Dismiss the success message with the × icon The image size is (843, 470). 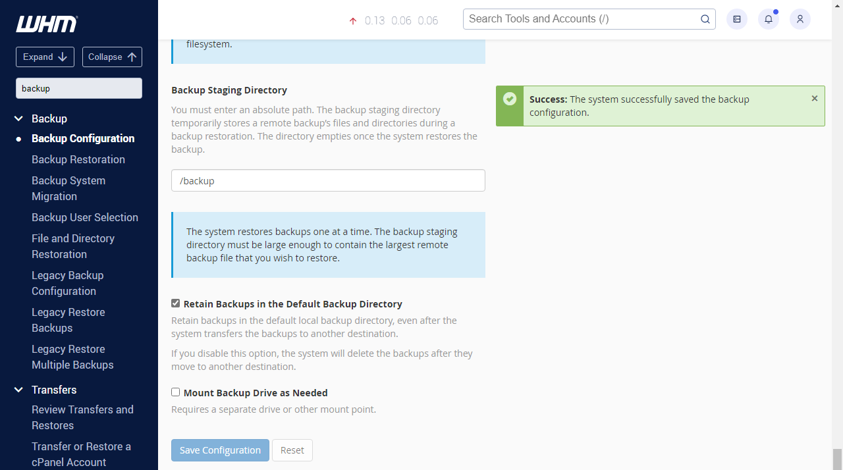[814, 98]
